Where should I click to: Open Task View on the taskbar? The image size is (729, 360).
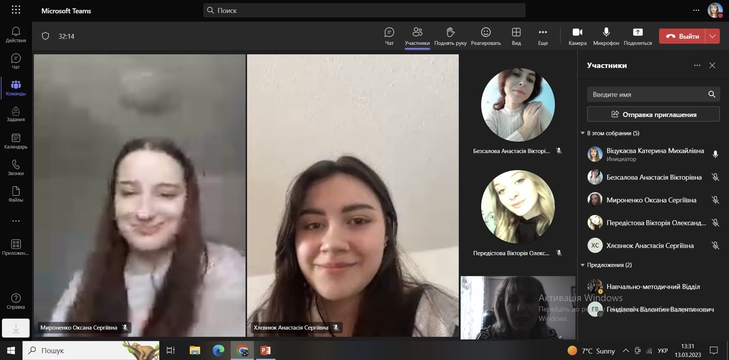(x=170, y=350)
